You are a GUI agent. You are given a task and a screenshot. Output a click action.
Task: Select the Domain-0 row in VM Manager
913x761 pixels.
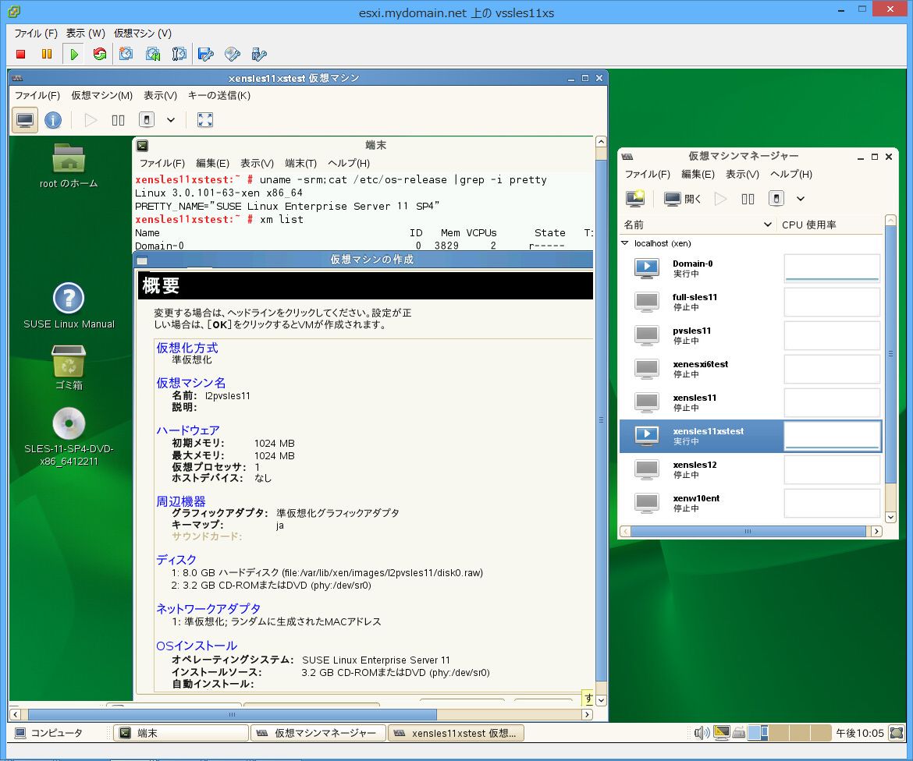[751, 268]
